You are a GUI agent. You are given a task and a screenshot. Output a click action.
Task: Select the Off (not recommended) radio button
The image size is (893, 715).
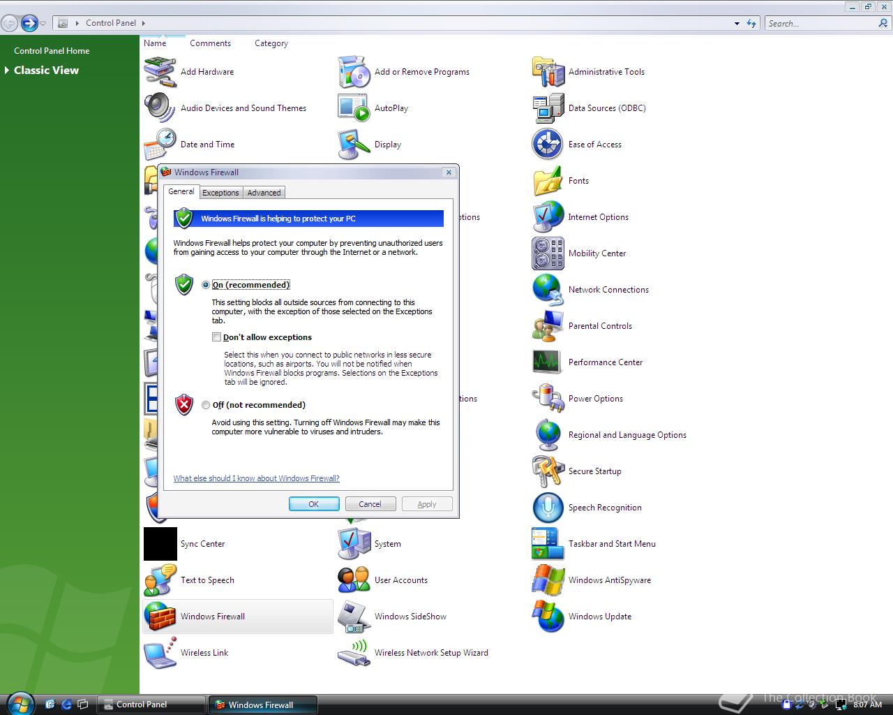[206, 405]
